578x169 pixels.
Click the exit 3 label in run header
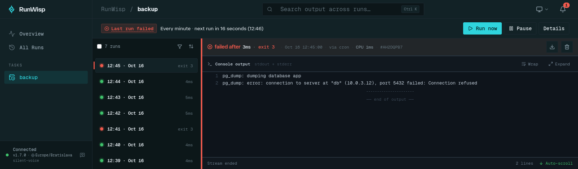(266, 47)
